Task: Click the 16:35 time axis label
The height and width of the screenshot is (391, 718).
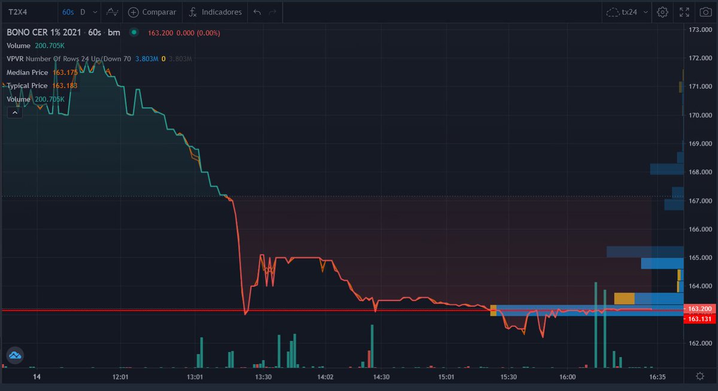Action: click(x=658, y=377)
